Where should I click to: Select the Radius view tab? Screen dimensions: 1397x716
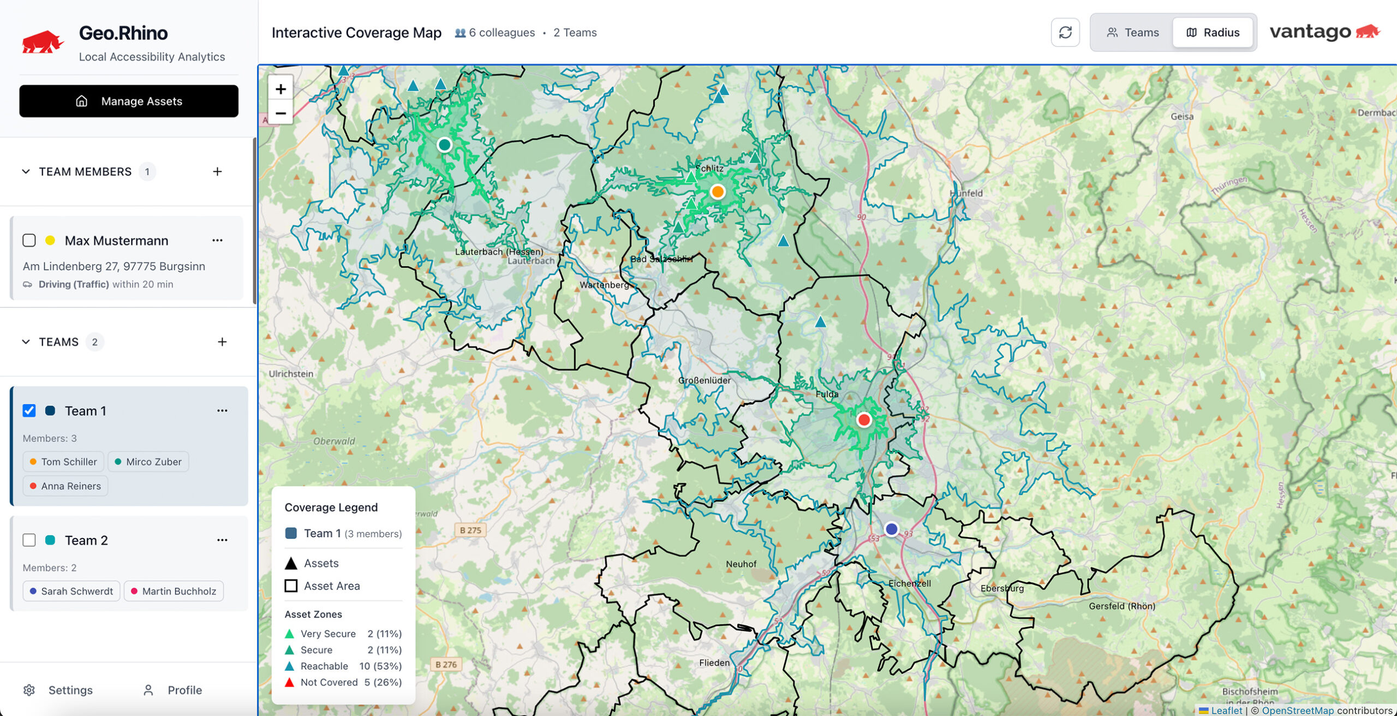[1213, 32]
